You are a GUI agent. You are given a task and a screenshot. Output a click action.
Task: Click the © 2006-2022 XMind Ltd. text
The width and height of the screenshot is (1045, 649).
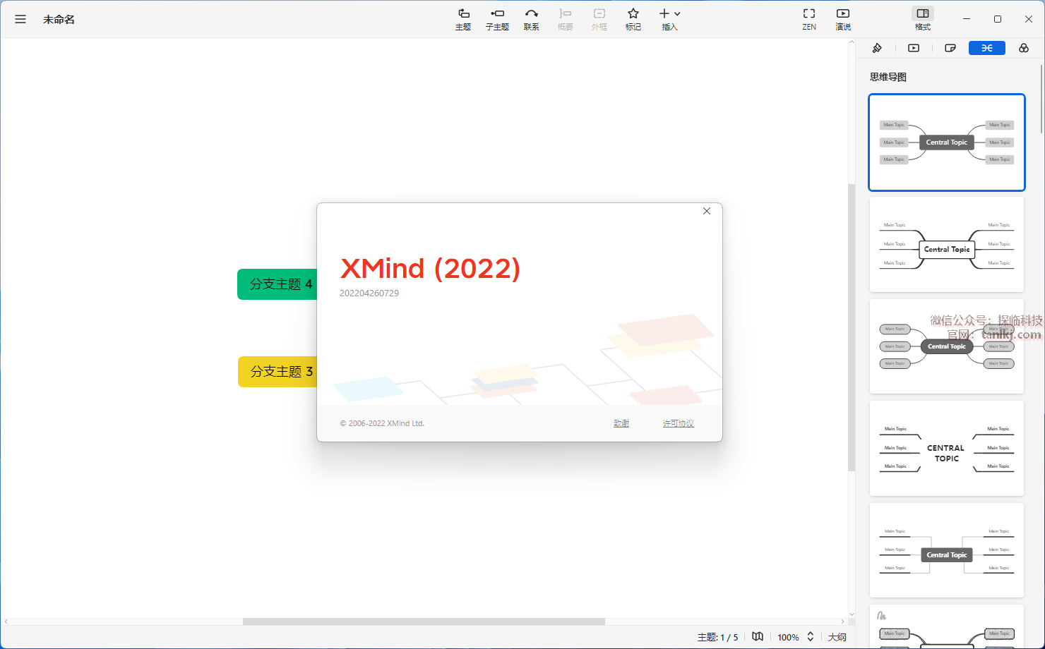point(382,423)
